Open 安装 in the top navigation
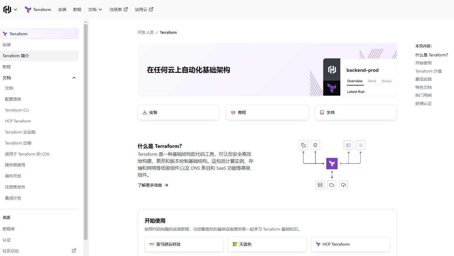This screenshot has width=454, height=256. 62,10
